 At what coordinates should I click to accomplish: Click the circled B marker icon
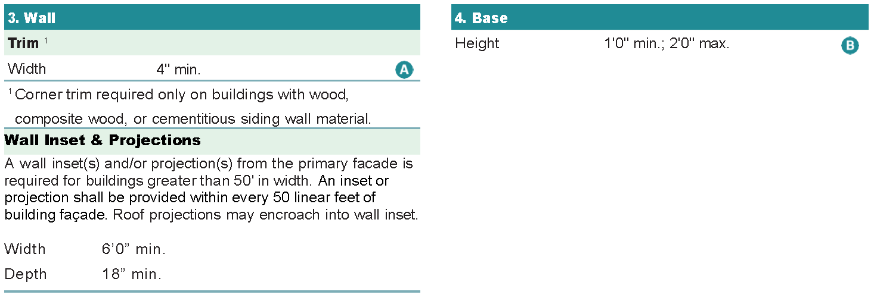click(850, 46)
